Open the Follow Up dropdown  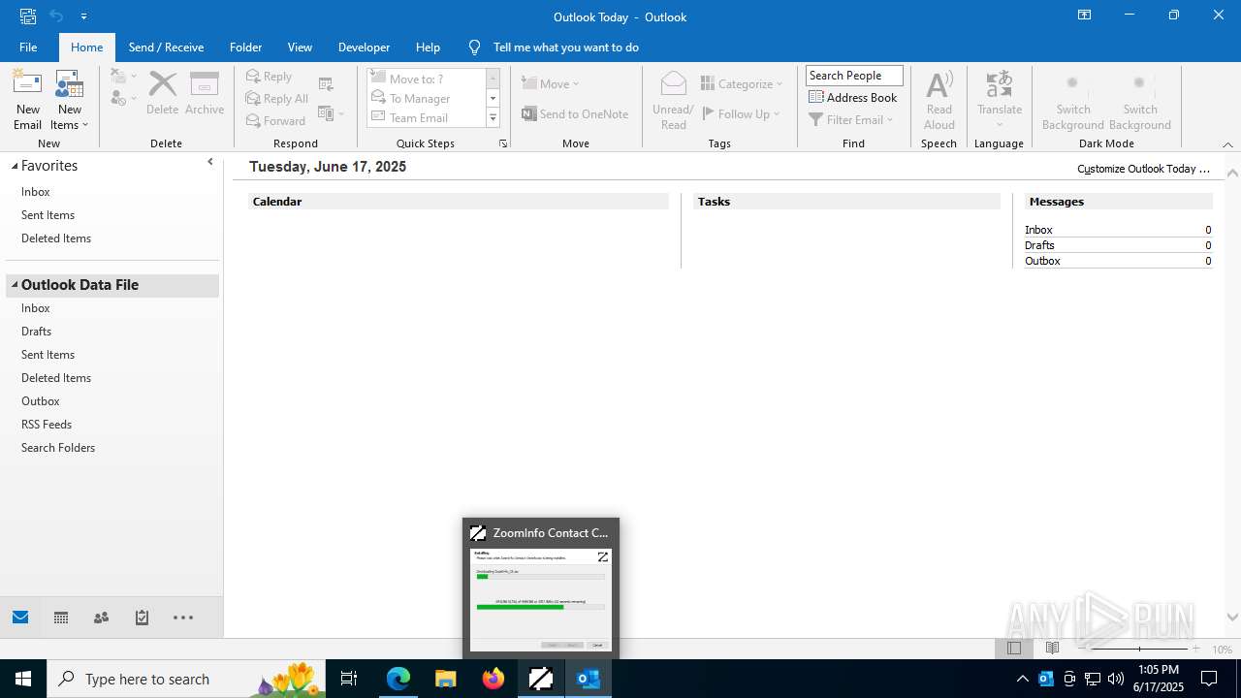click(742, 113)
